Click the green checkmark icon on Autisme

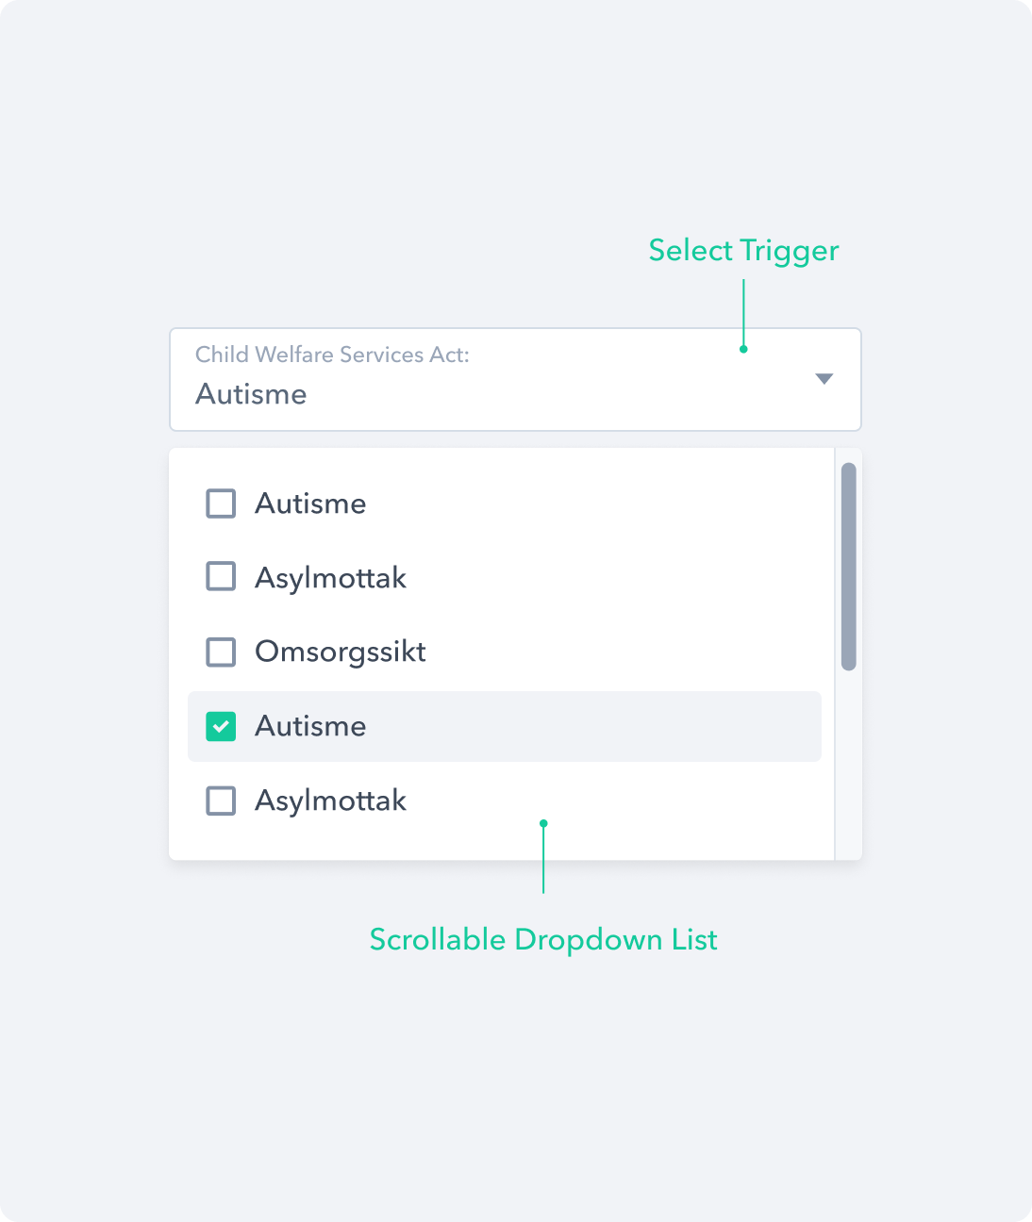[x=221, y=726]
